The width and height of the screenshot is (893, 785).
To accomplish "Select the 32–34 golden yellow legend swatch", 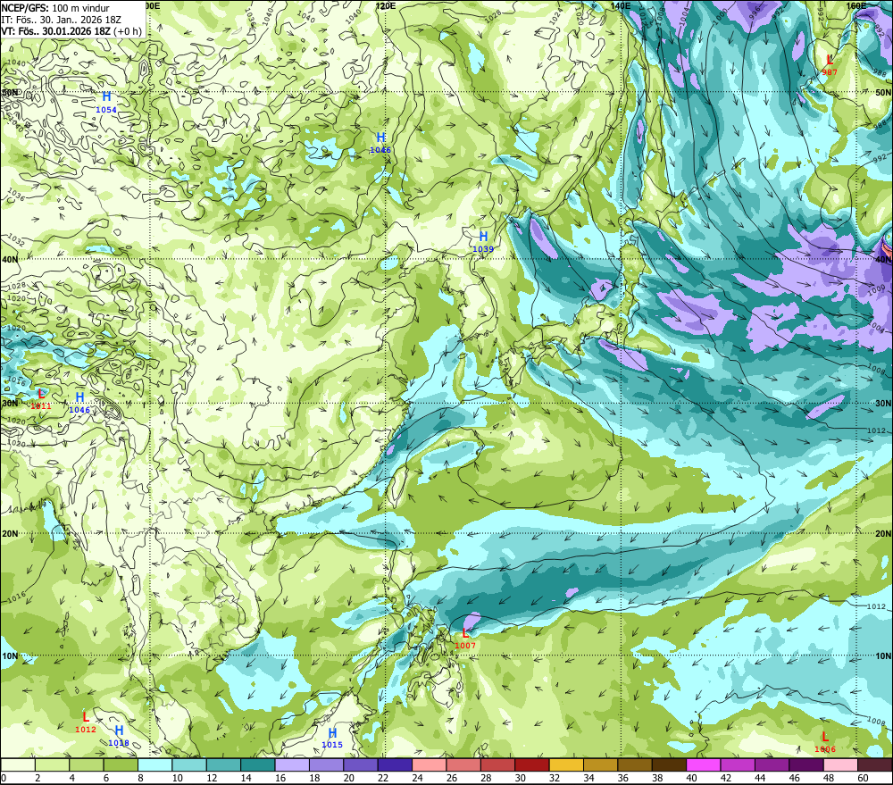I will [566, 764].
